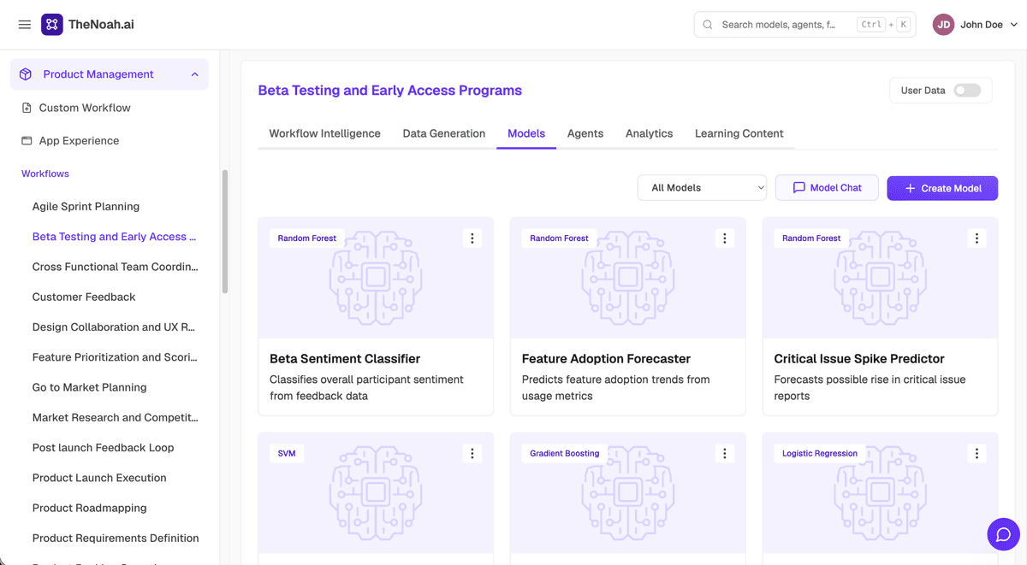
Task: Click Random Forest tag on Beta Sentiment card
Action: (x=307, y=238)
